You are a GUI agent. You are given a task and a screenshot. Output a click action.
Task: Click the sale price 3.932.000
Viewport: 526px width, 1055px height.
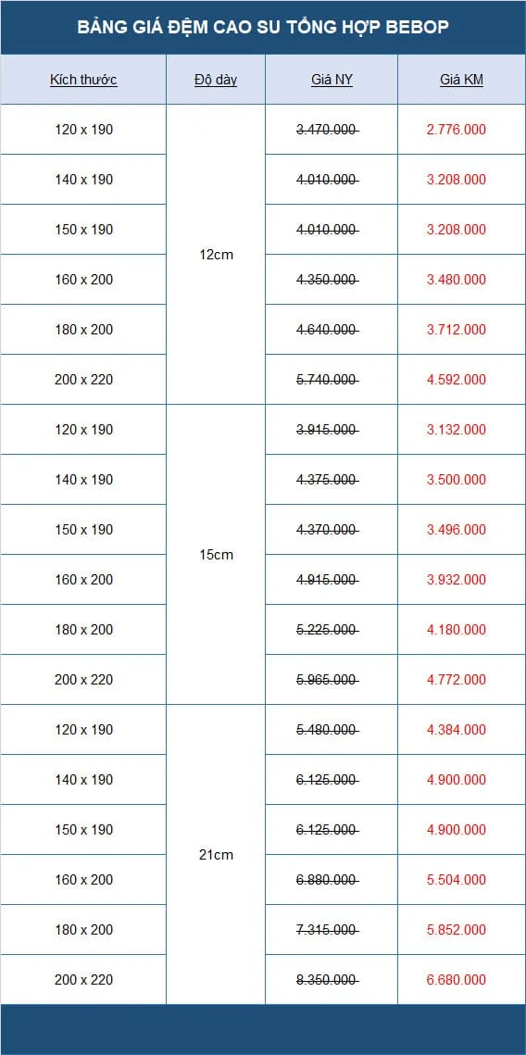(x=456, y=579)
